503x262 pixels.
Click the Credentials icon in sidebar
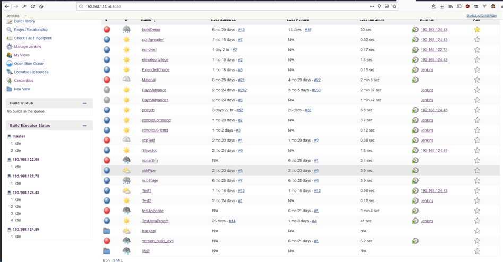(10, 81)
